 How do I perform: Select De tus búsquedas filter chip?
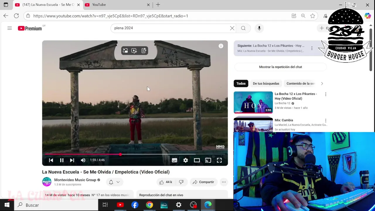tap(266, 84)
